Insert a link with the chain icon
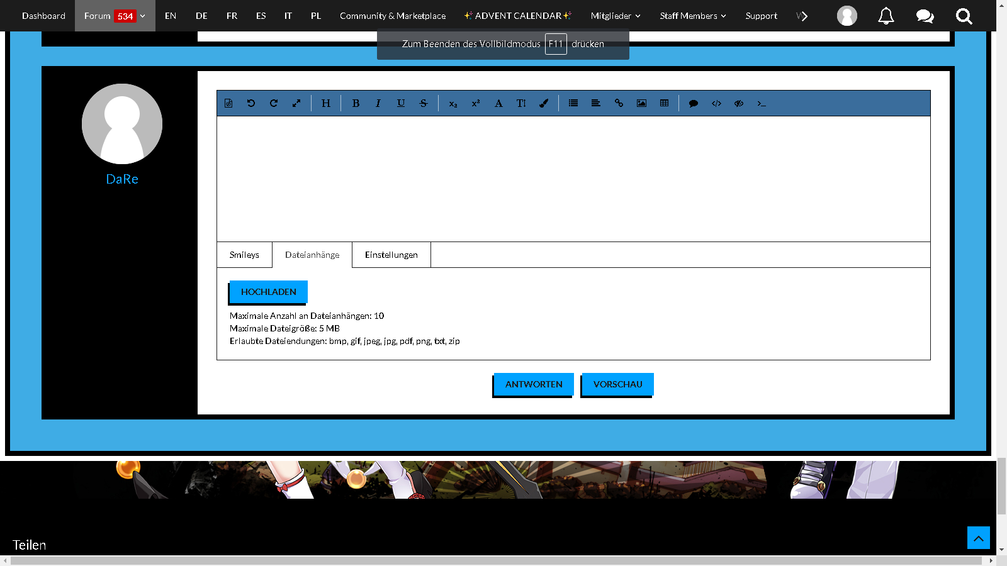The image size is (1007, 566). click(619, 103)
